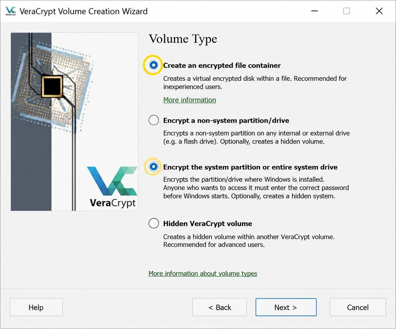This screenshot has height=329, width=396.
Task: Click 'Encrypt the system partition or entire system drive' label
Action: (250, 167)
